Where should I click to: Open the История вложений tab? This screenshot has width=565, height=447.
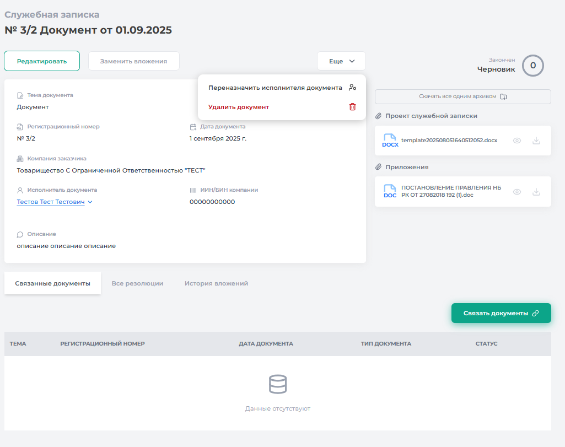click(x=216, y=283)
